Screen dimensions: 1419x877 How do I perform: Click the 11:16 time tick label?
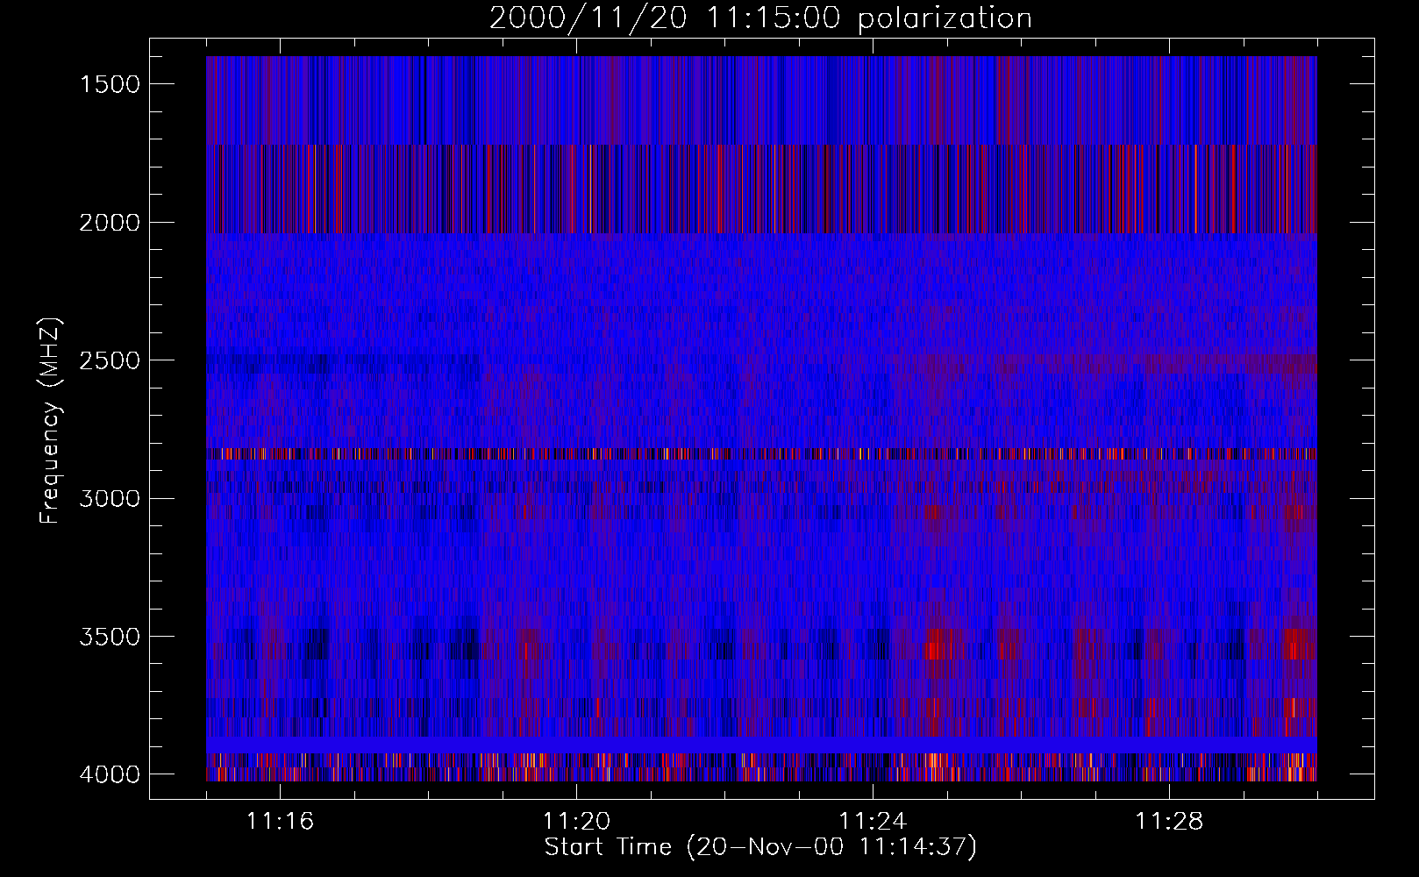280,822
